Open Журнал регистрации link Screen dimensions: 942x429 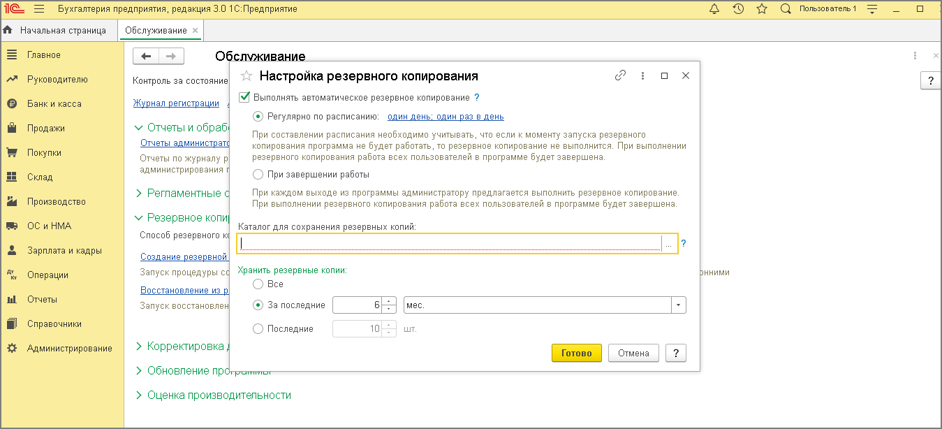tap(176, 103)
